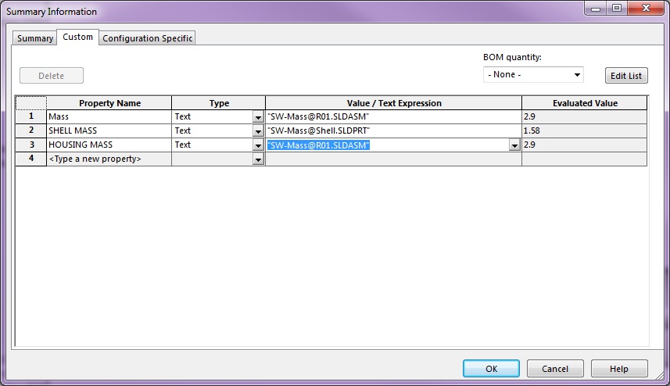Click empty value cell in row 4

(x=393, y=159)
